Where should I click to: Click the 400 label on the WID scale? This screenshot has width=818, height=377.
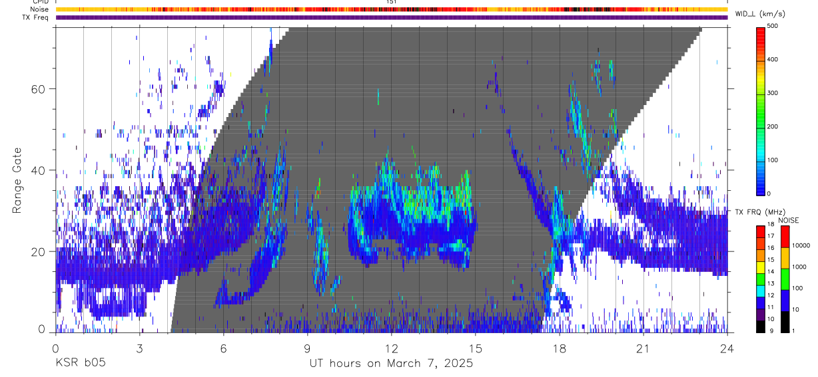point(774,60)
